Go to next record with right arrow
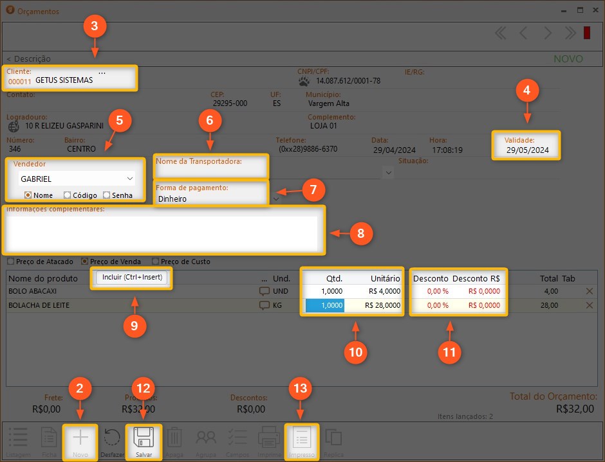605x462 pixels. coord(547,33)
